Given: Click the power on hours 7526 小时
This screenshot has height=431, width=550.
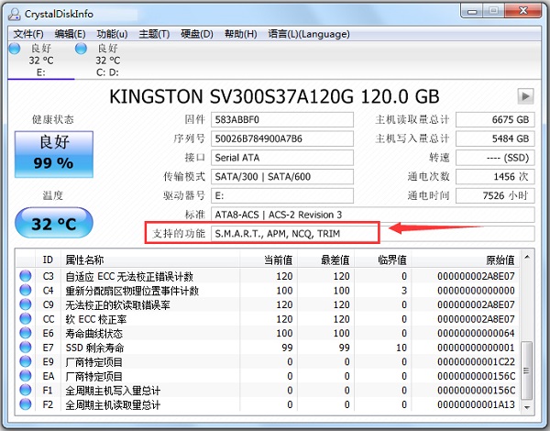Looking at the screenshot, I should coord(495,195).
